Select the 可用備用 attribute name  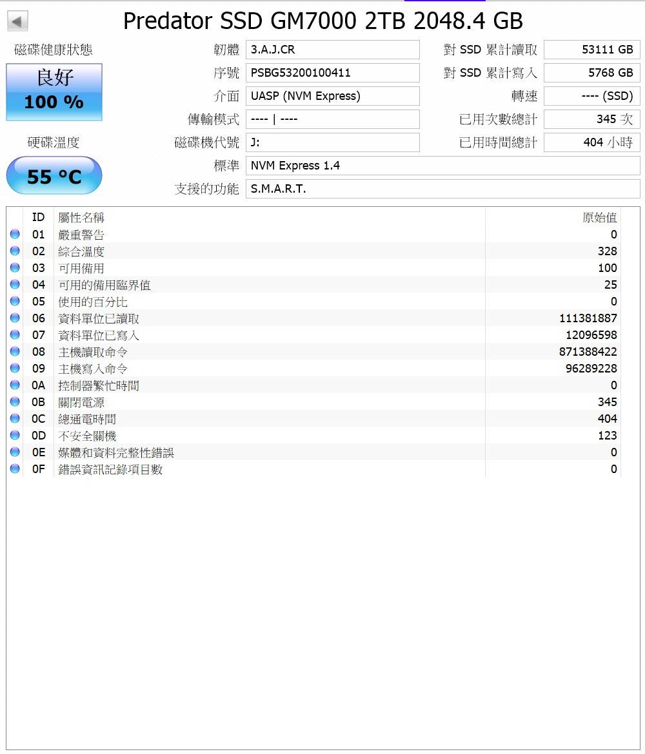pos(81,268)
